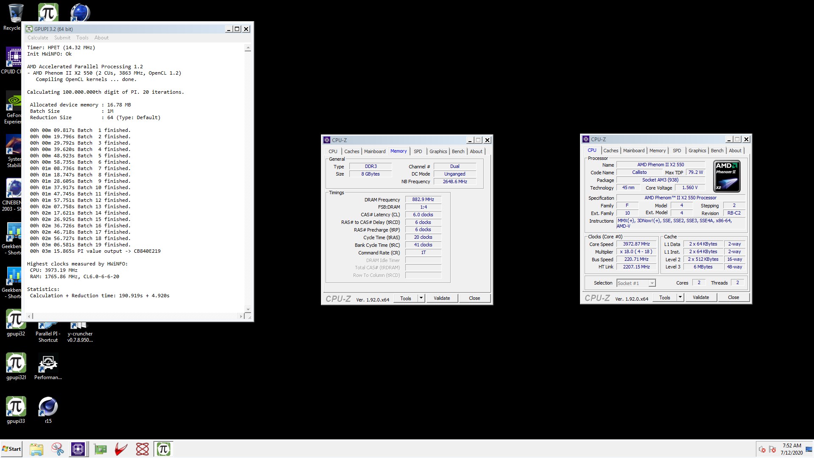Switch to GPUPI in the taskbar

pos(164,449)
